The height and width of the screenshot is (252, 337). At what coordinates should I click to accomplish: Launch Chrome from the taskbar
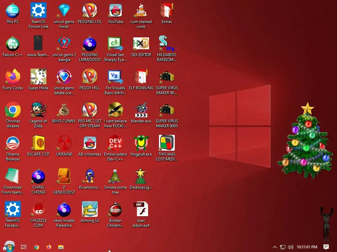pyautogui.click(x=37, y=247)
